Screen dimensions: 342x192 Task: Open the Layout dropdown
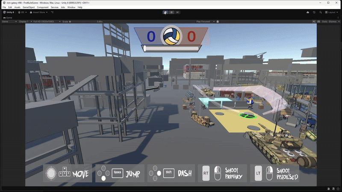pyautogui.click(x=331, y=12)
